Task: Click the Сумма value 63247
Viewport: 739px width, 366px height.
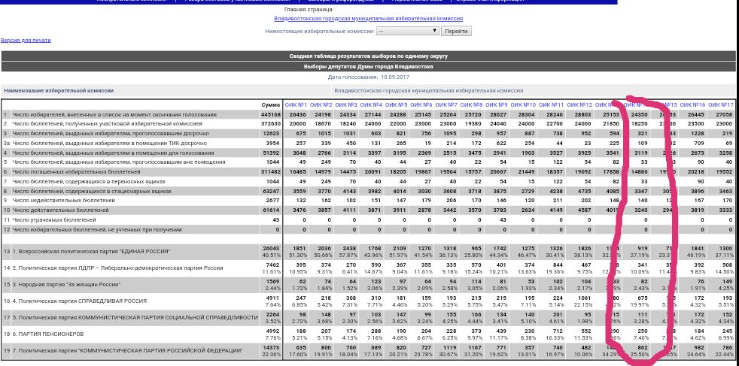Action: (x=272, y=192)
